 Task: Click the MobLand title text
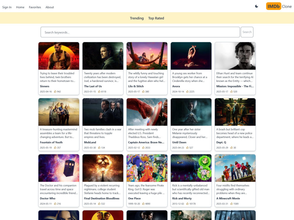pyautogui.click(x=90, y=142)
